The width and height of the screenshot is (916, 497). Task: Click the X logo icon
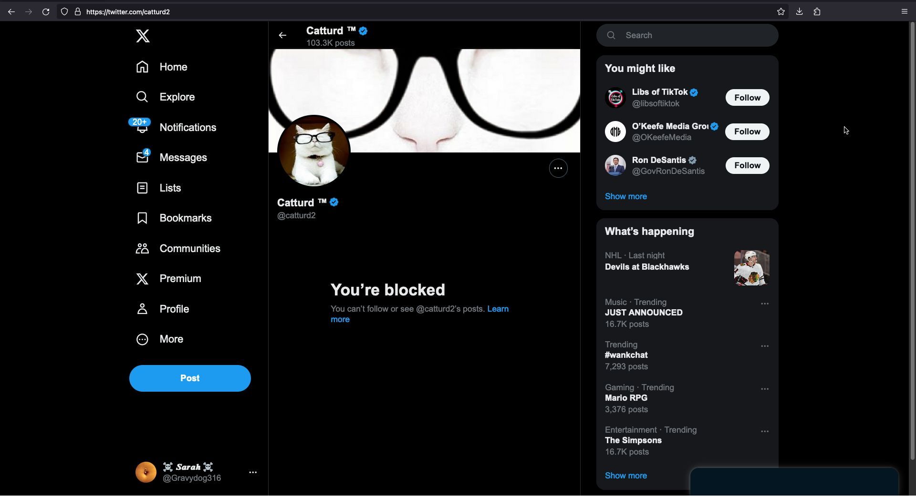tap(142, 36)
